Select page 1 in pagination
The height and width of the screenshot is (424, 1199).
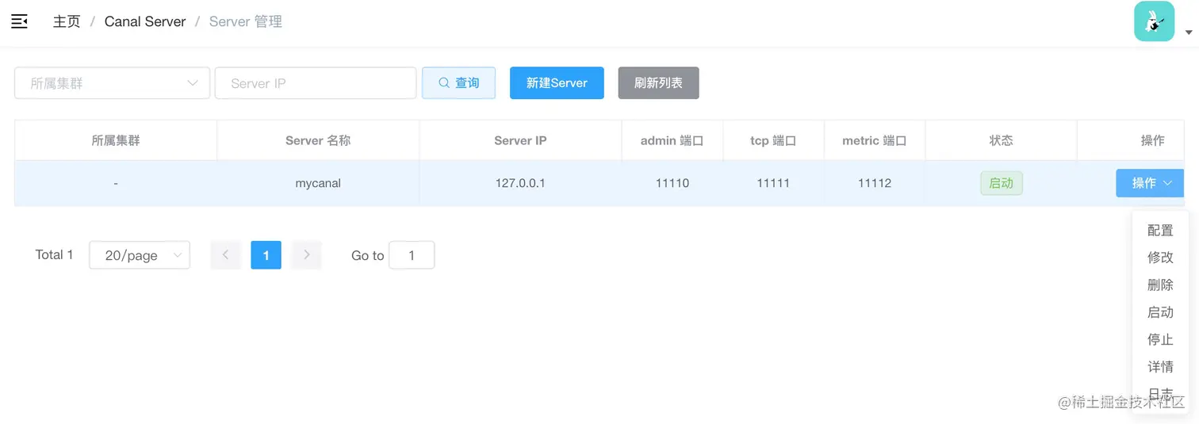(266, 255)
